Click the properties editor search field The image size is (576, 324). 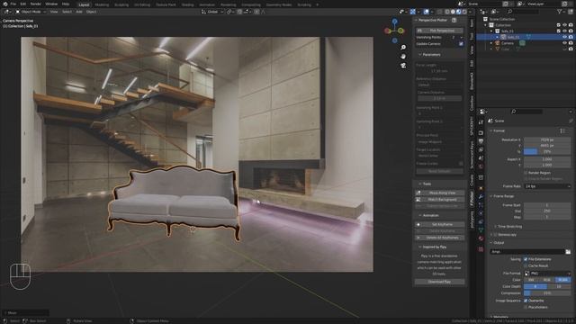point(526,112)
